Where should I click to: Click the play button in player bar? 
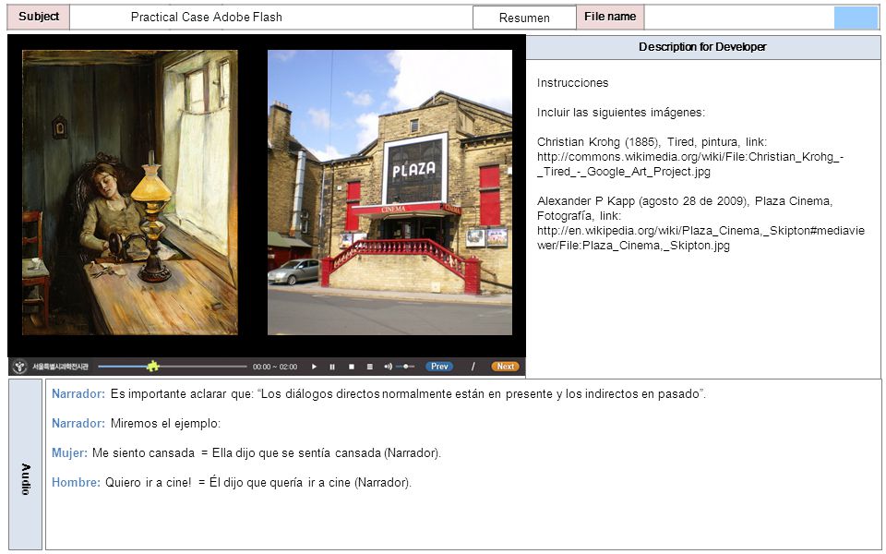tap(314, 367)
